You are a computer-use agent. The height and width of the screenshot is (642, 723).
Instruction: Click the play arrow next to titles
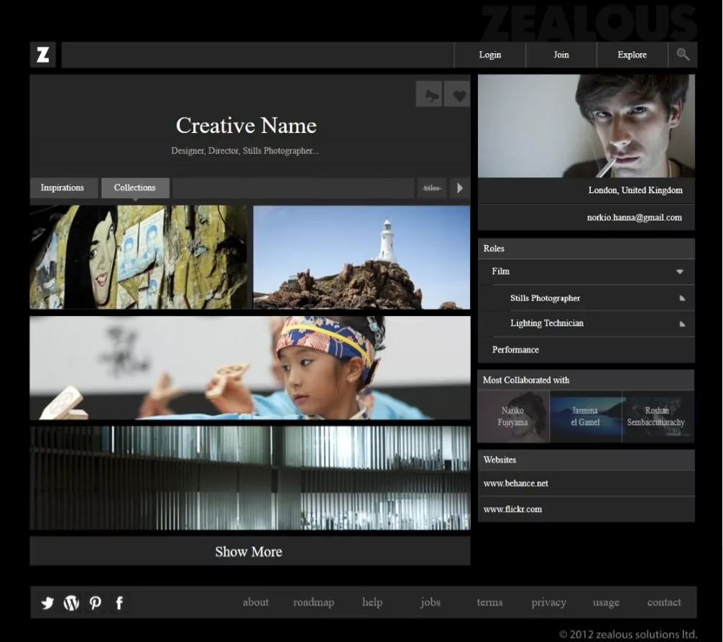pyautogui.click(x=460, y=188)
